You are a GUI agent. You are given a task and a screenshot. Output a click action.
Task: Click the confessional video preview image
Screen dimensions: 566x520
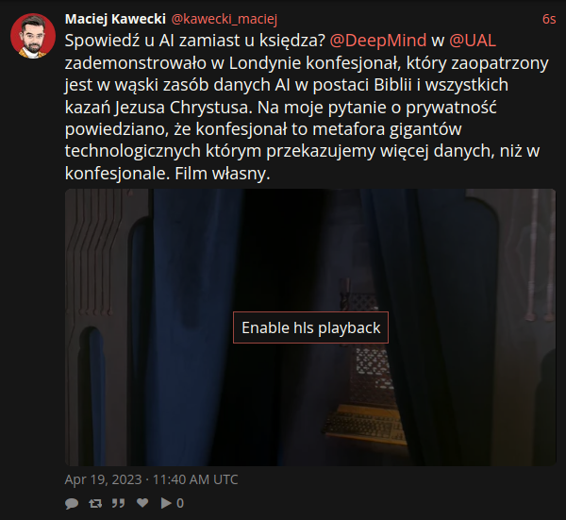(x=310, y=327)
